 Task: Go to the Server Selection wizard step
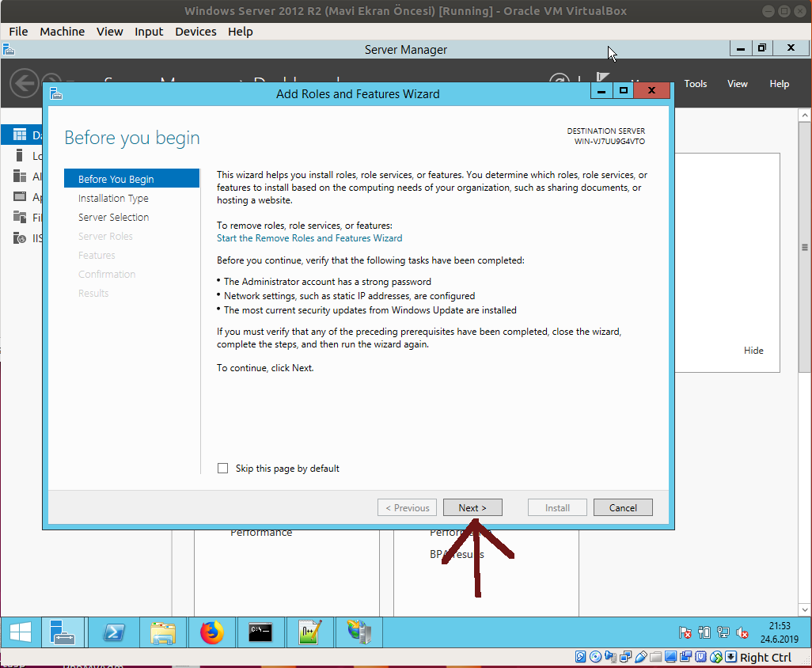pyautogui.click(x=113, y=218)
